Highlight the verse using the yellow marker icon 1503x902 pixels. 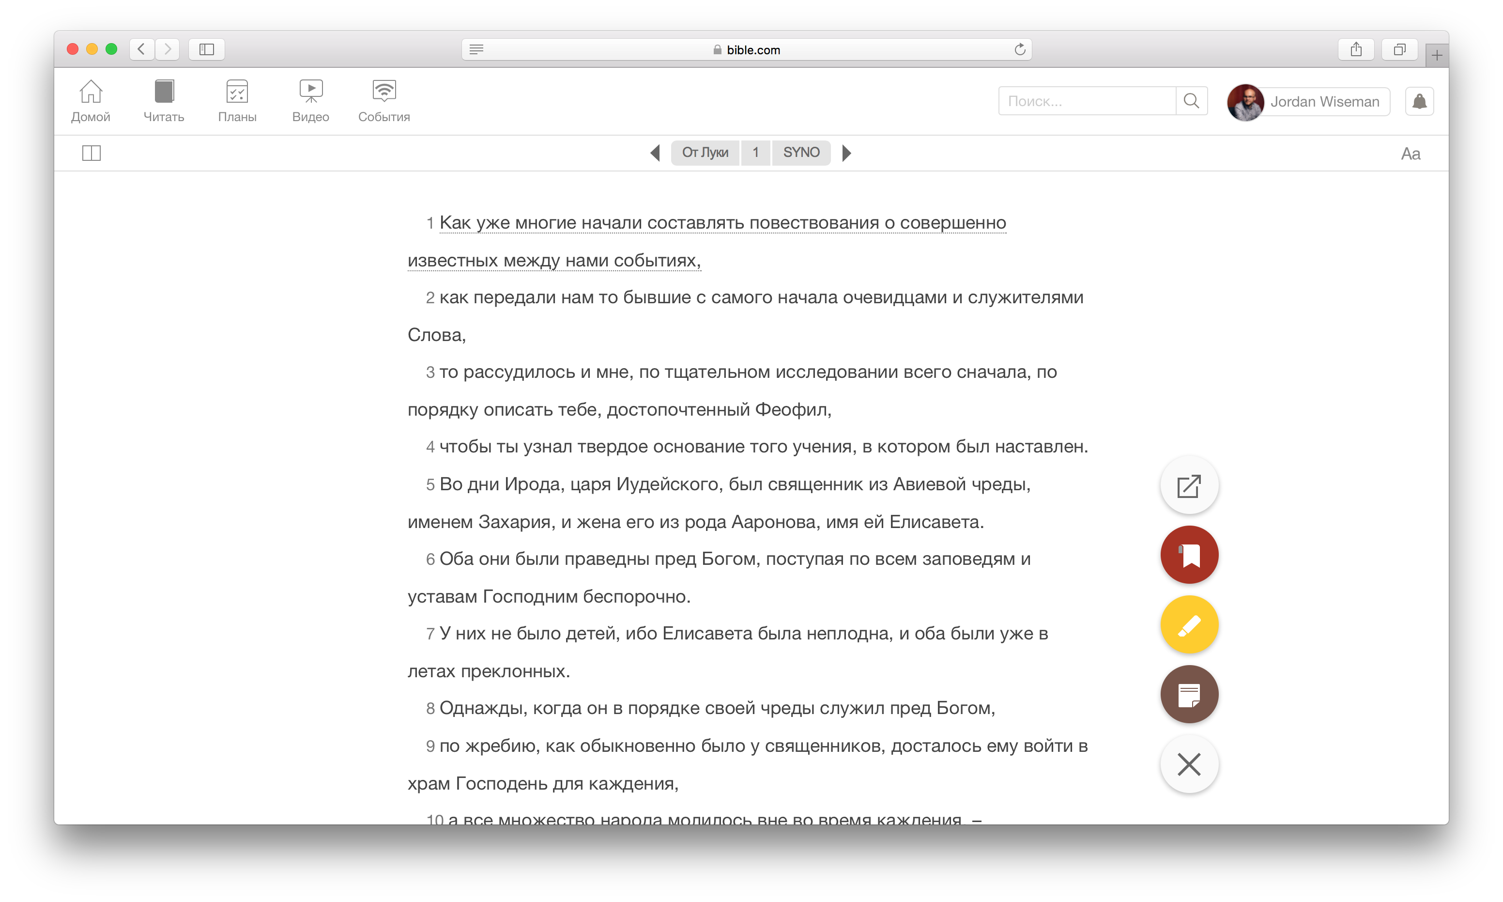tap(1189, 624)
